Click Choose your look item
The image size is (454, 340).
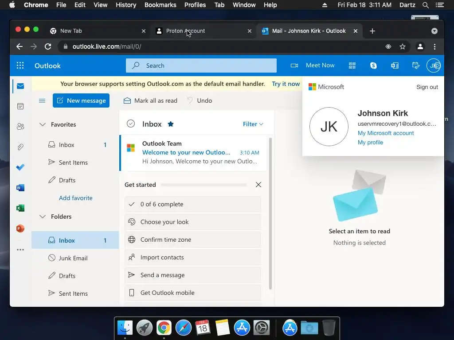tap(193, 222)
